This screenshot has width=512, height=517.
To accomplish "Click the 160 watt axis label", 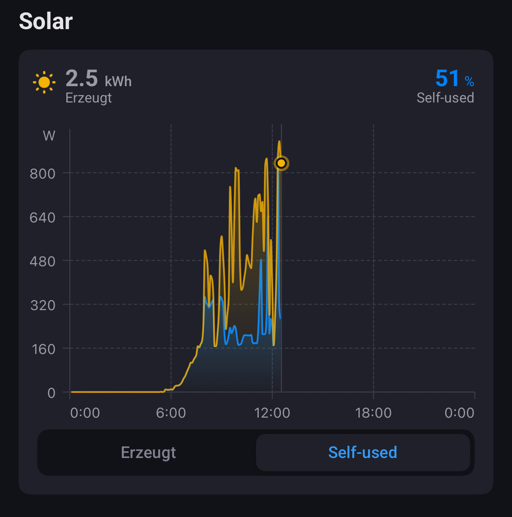I will pos(43,349).
